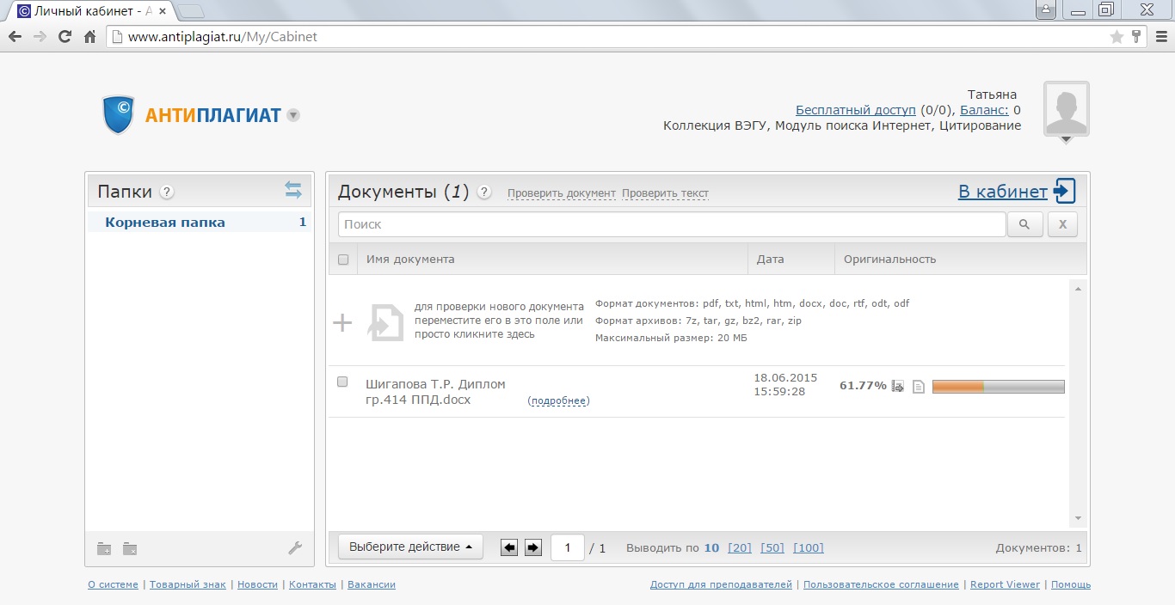Viewport: 1175px width, 605px height.
Task: Open folder settings wrench icon
Action: (x=294, y=548)
